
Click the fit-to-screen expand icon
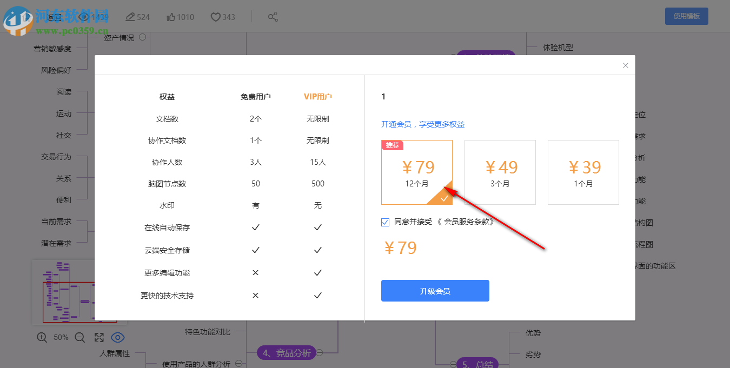[99, 337]
